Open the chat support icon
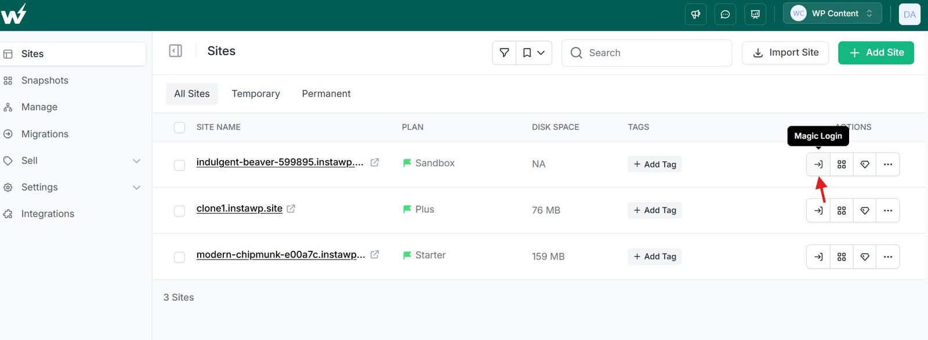 point(725,14)
